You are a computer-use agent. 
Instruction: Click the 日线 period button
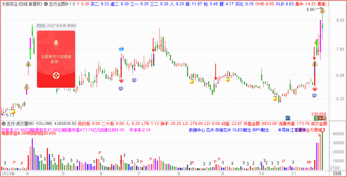(x=337, y=174)
